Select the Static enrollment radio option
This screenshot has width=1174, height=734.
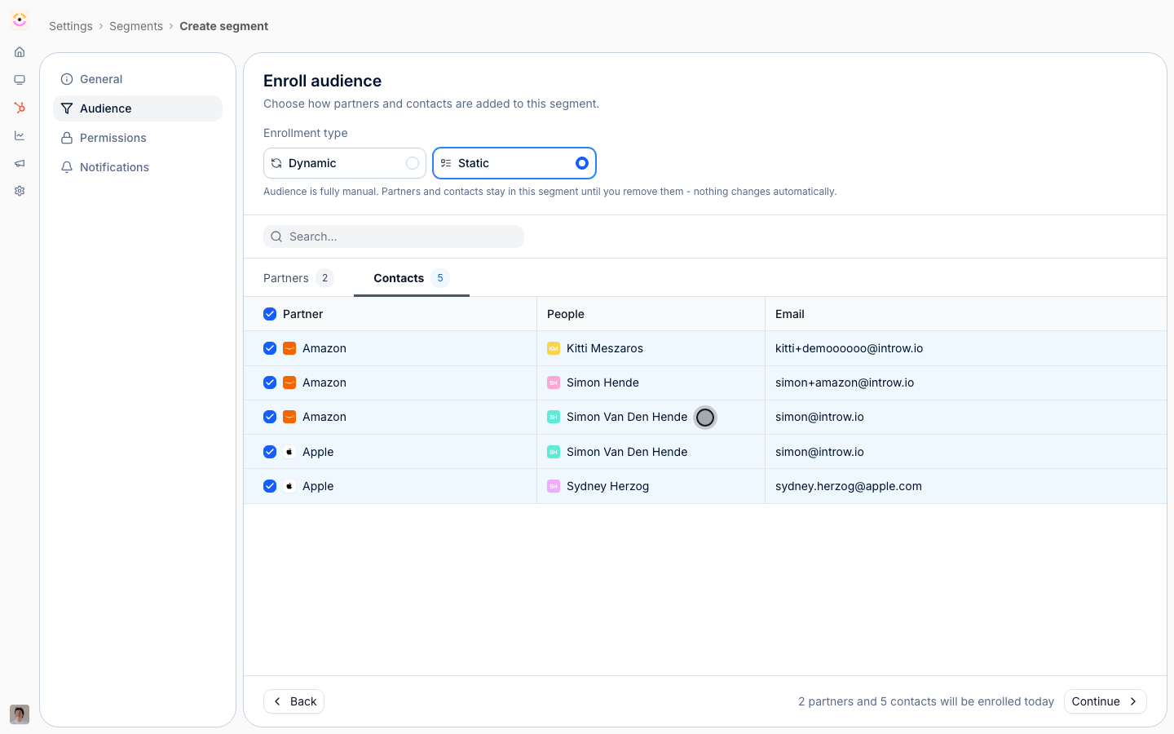pyautogui.click(x=514, y=163)
